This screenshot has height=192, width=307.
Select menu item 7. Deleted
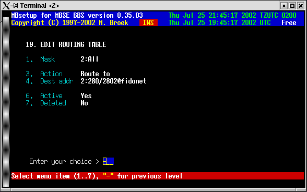46,103
